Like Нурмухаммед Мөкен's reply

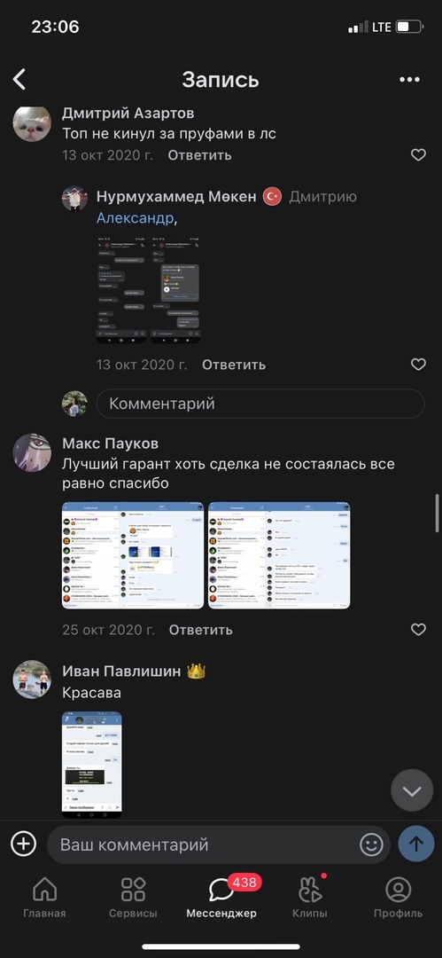coord(418,365)
